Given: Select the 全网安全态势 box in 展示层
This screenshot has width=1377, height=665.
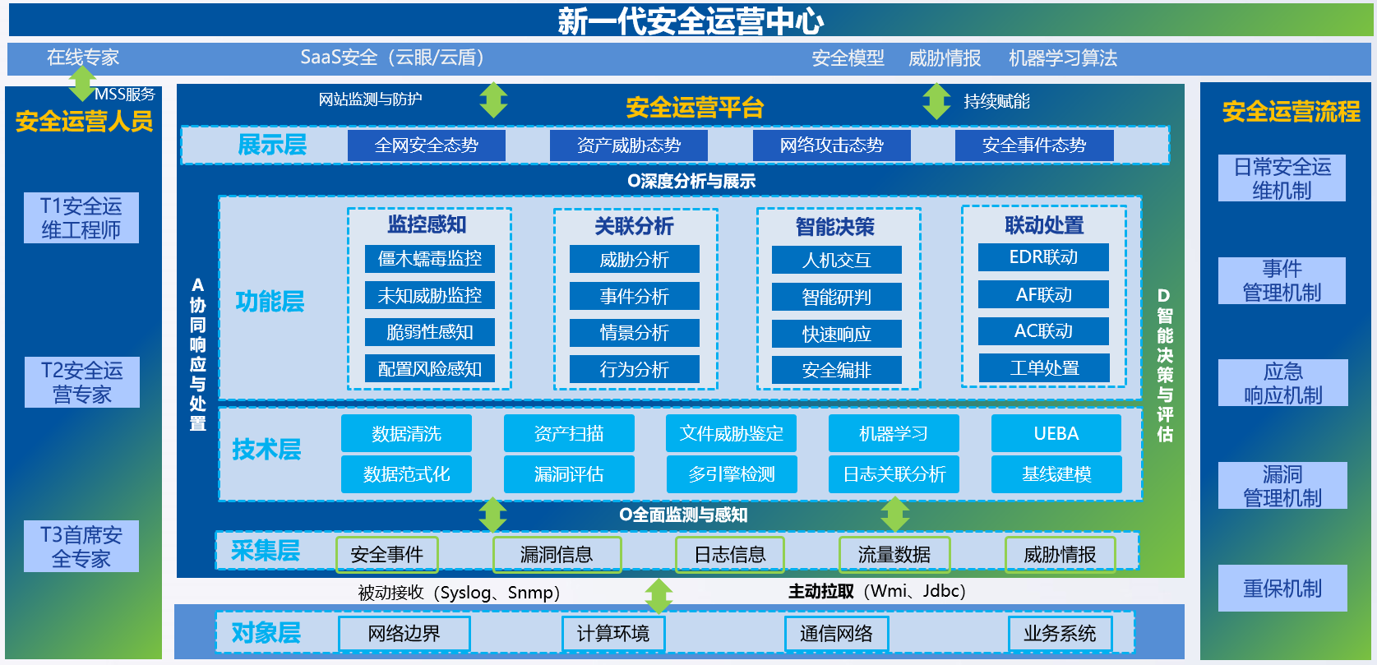Looking at the screenshot, I should (426, 145).
